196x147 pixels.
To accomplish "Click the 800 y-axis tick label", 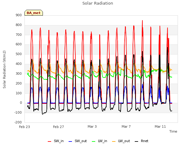I will coord(19,25).
